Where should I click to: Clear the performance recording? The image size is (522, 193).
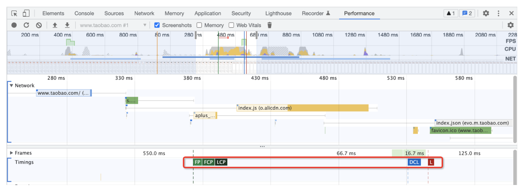[x=39, y=25]
